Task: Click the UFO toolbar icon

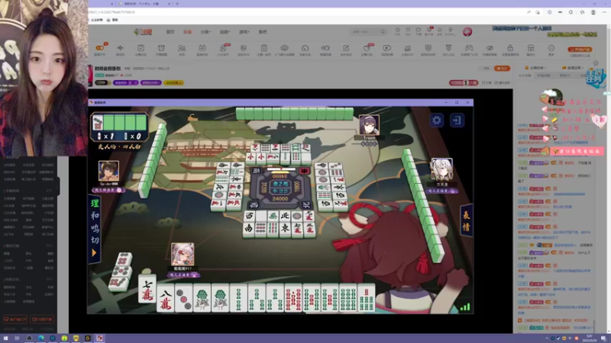Action: coord(284,48)
